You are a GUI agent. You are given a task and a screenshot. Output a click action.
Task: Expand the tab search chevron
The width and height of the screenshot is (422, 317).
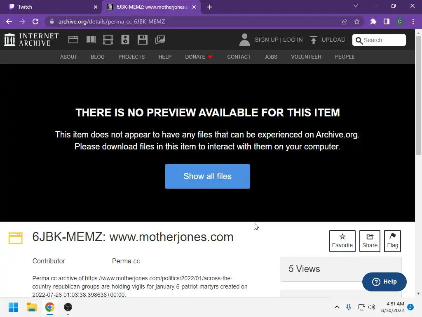356,6
